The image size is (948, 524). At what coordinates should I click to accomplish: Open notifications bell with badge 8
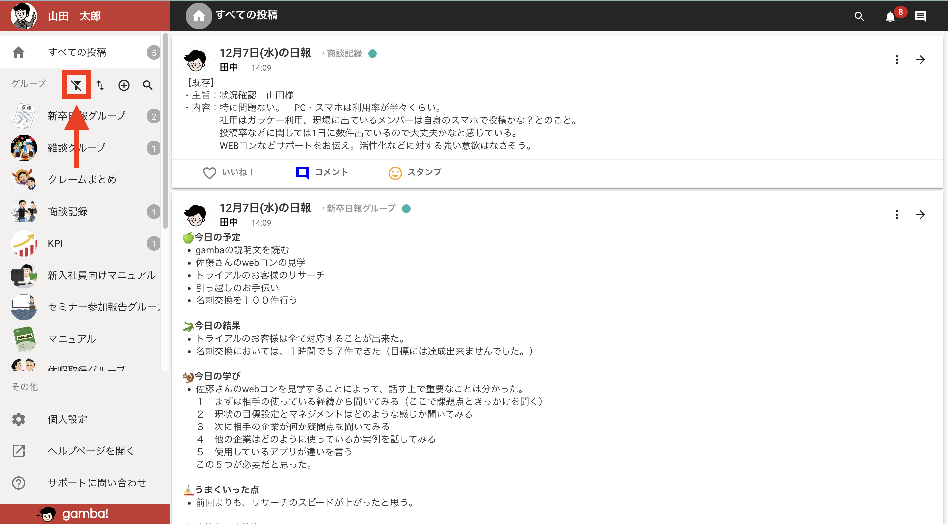pos(890,17)
